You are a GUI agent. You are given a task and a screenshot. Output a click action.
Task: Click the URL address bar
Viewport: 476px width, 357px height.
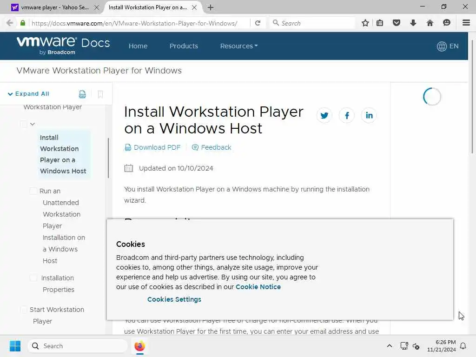click(139, 23)
